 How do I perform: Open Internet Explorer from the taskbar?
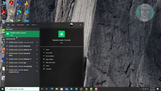pyautogui.click(x=76, y=89)
